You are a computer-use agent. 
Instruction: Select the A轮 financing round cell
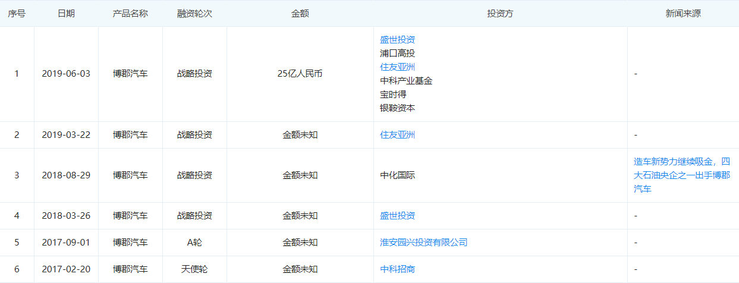pos(194,243)
